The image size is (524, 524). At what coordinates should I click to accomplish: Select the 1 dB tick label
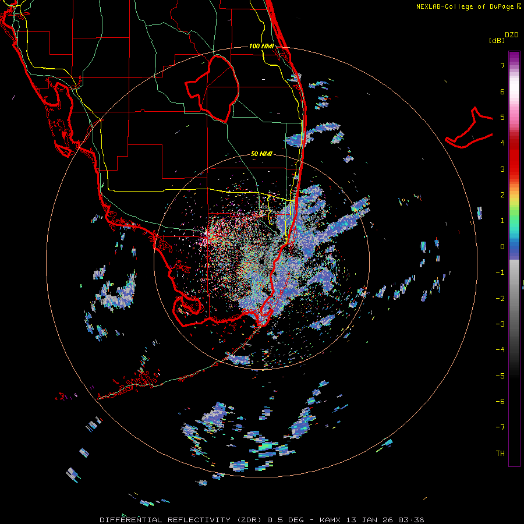(502, 221)
